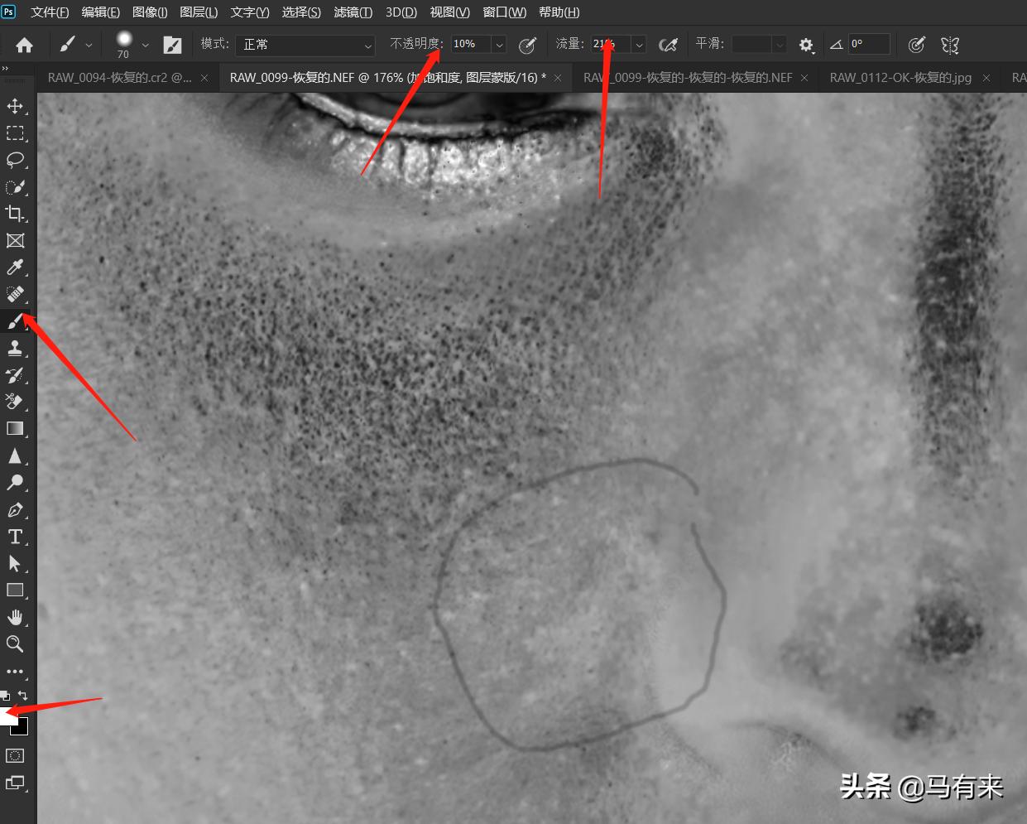Select the Eyedropper tool
Screen dimensions: 1027x824
pos(15,267)
